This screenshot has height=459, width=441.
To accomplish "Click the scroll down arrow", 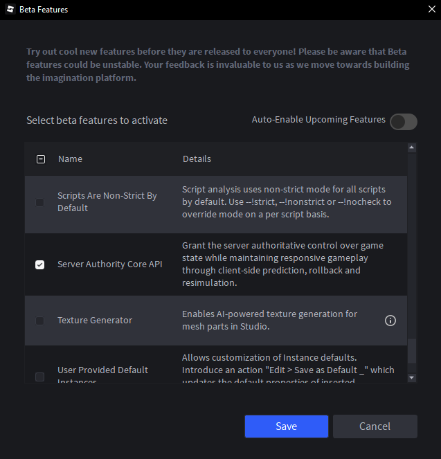I will click(x=412, y=378).
